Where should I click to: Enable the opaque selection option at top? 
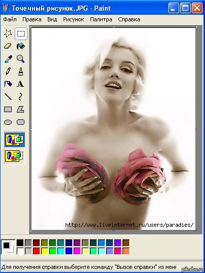point(15,140)
